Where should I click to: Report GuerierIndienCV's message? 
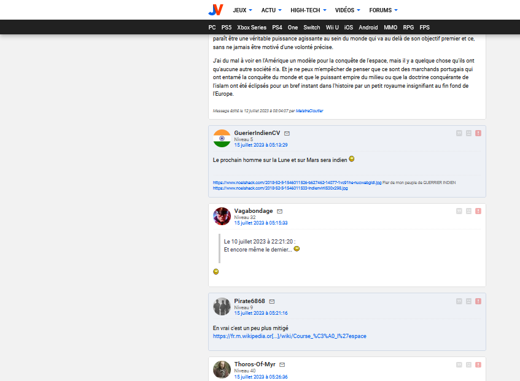pos(478,133)
